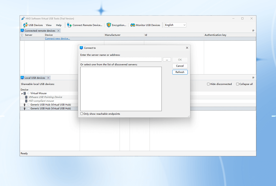Click the hamburger icon on Local USB devices panel
This screenshot has height=186, width=276.
point(253,77)
